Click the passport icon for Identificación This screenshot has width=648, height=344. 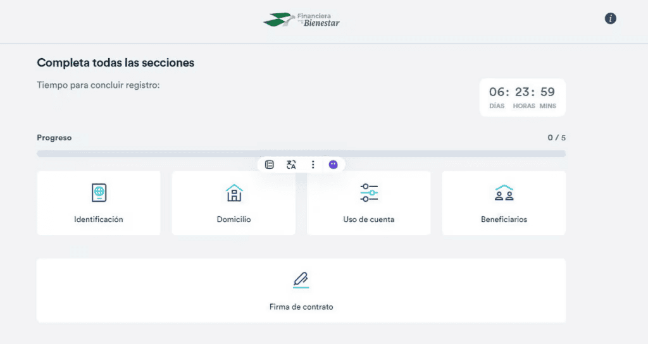click(x=99, y=193)
